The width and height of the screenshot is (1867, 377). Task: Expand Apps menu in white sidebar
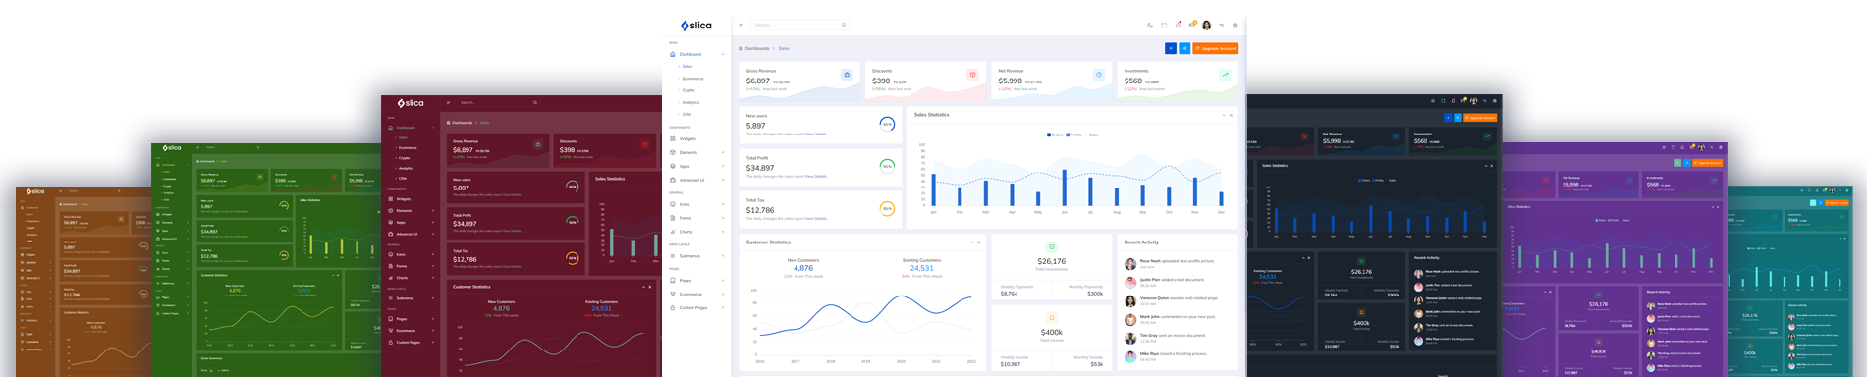(697, 166)
